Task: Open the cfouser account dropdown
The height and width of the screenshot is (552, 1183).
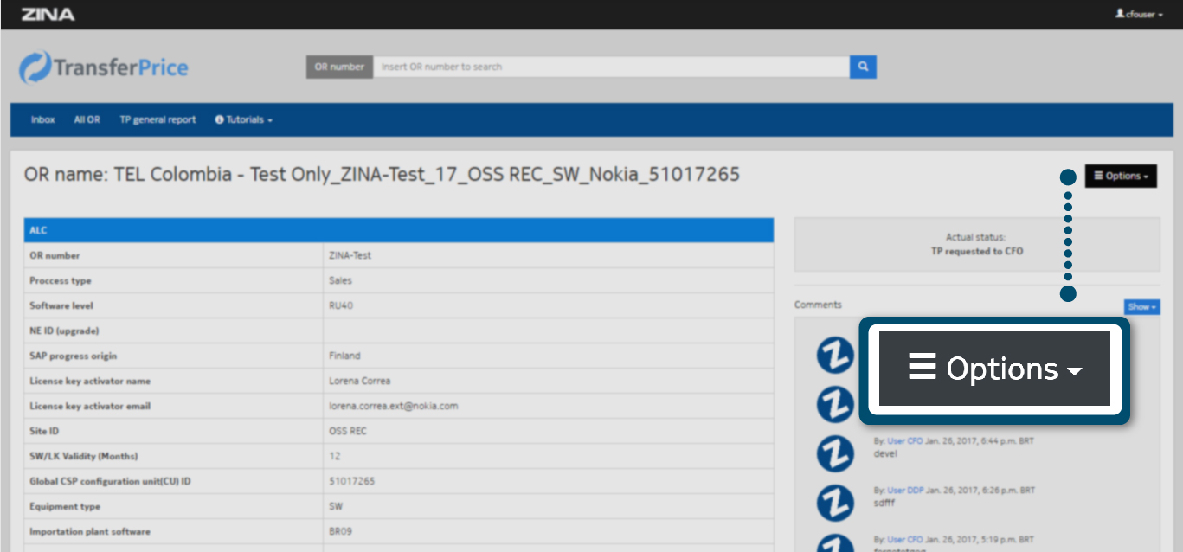Action: tap(1140, 15)
